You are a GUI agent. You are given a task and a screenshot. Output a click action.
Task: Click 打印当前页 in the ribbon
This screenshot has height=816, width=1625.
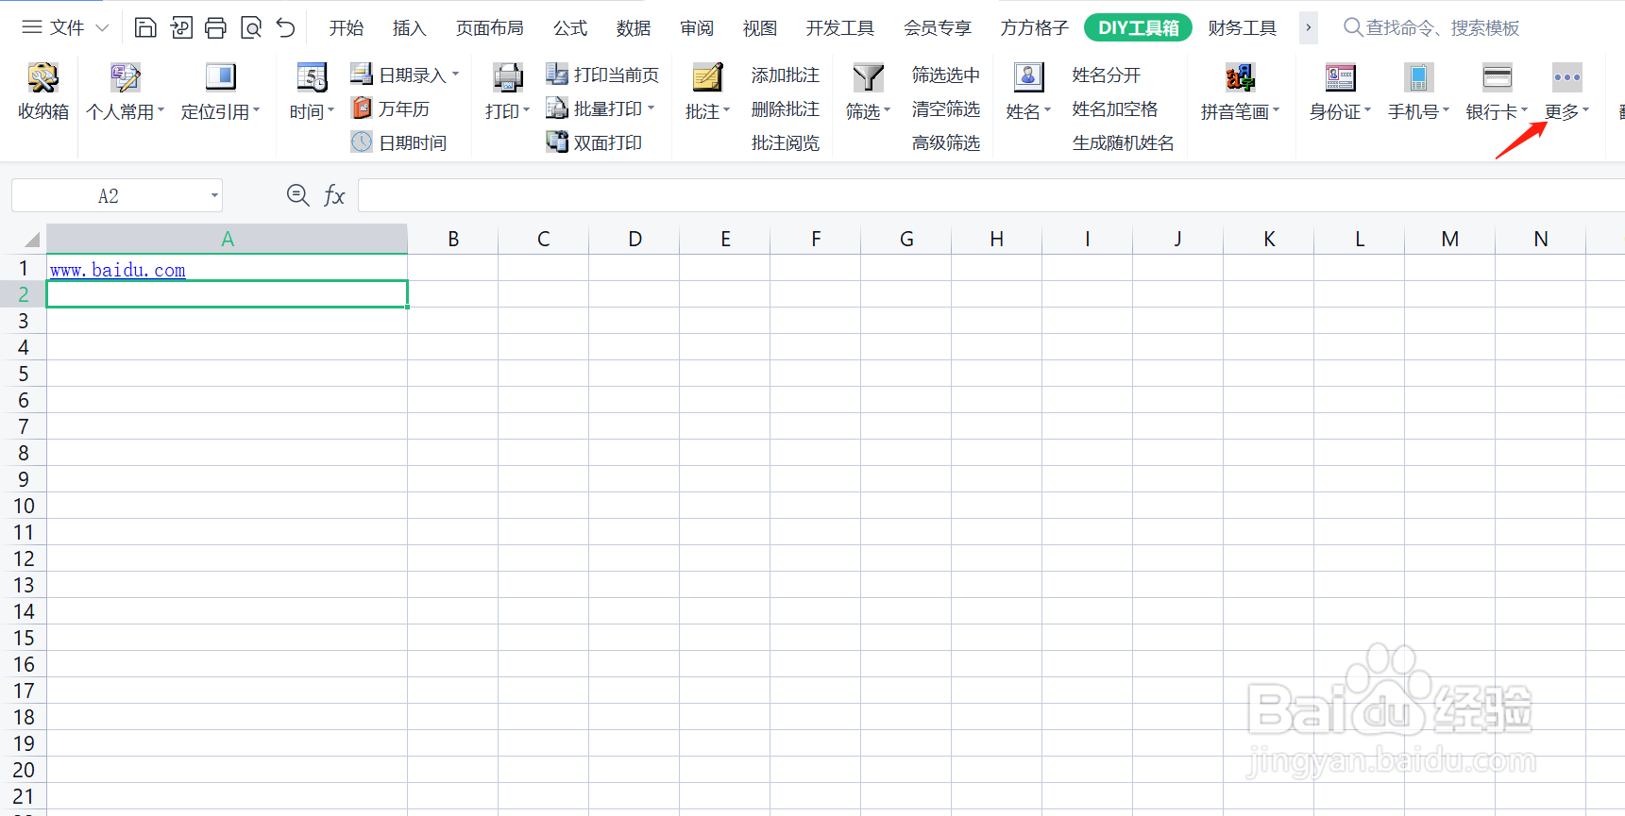point(602,75)
